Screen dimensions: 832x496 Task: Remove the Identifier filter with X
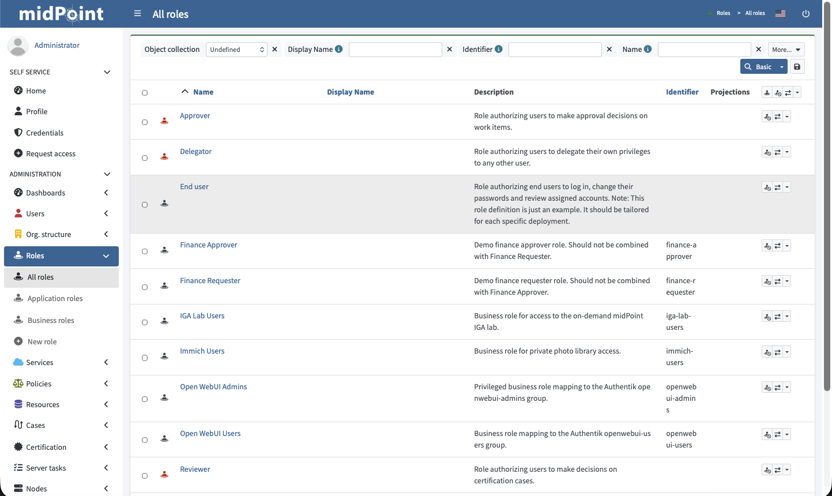coord(609,50)
